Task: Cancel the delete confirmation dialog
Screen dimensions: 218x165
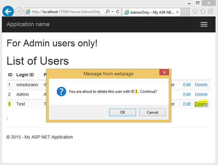Action: pos(152,112)
